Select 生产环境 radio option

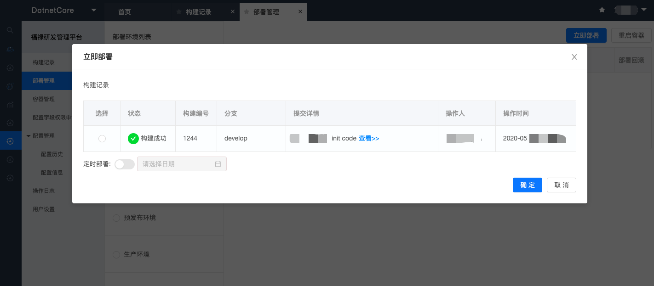pos(116,254)
